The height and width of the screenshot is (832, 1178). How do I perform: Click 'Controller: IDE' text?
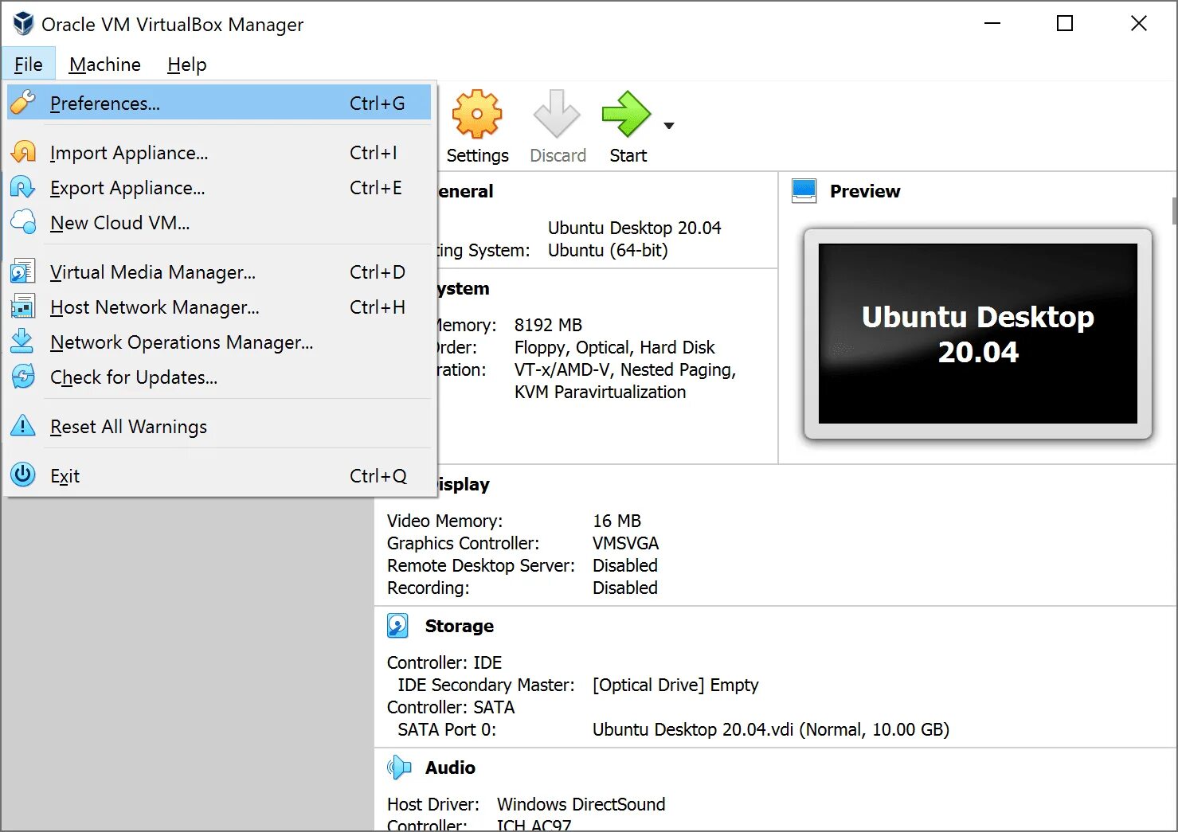(444, 662)
